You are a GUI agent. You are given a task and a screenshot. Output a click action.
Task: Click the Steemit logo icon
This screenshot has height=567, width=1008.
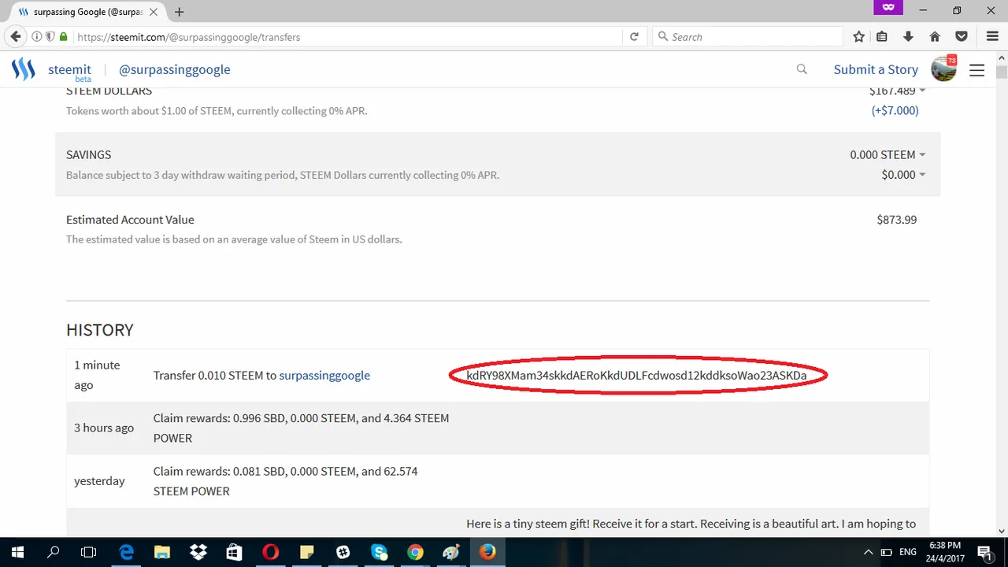click(x=23, y=69)
